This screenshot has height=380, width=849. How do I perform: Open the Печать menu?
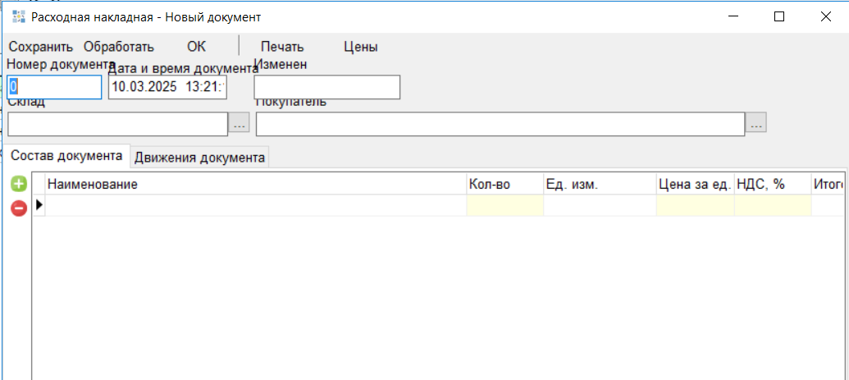point(282,47)
